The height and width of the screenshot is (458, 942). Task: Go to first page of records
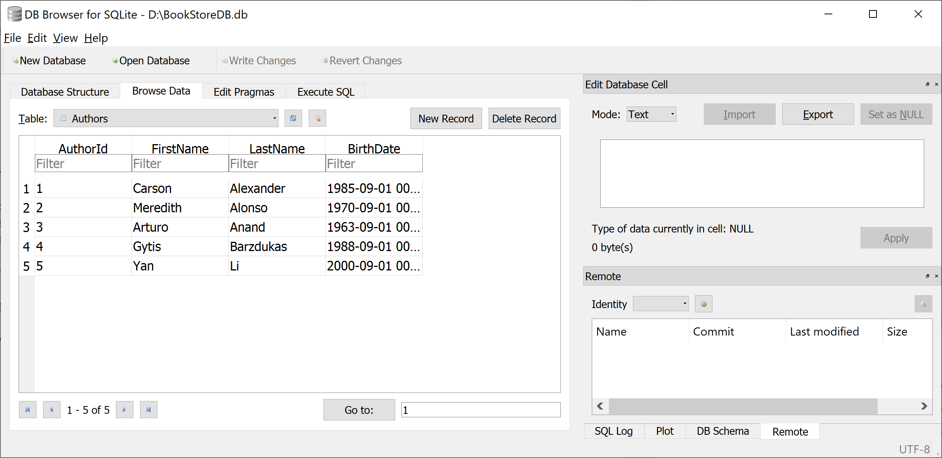[x=28, y=410]
